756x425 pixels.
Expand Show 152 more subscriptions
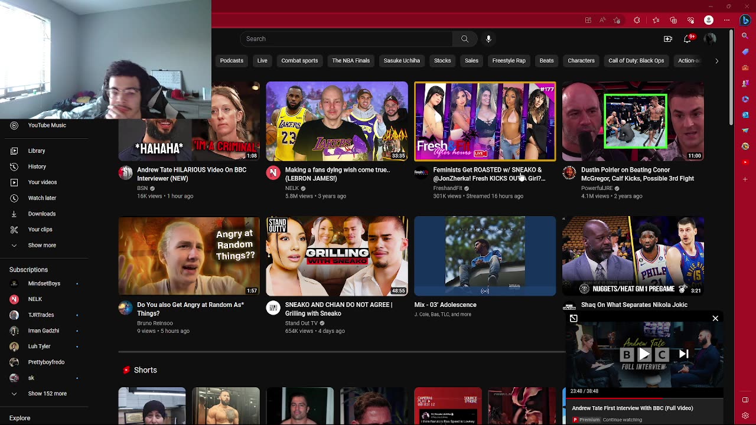[47, 394]
